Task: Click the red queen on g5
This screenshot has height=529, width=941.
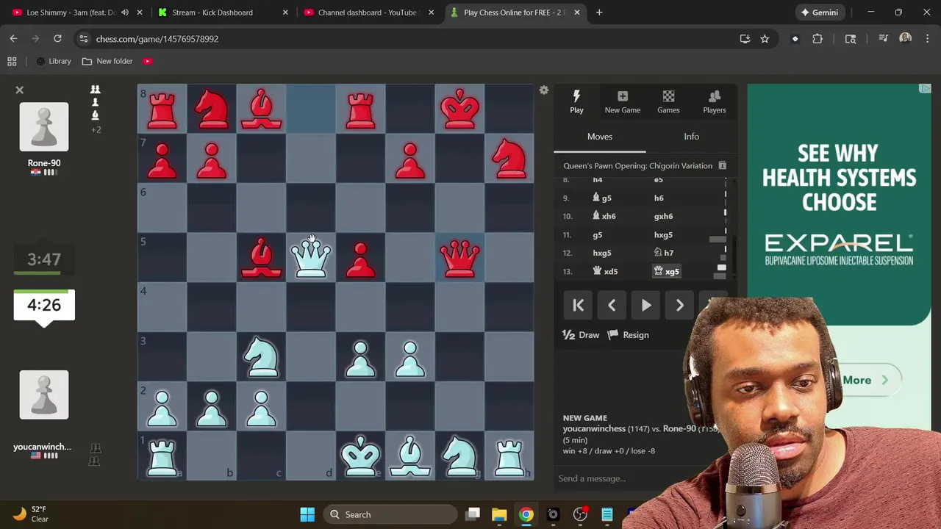Action: pyautogui.click(x=460, y=257)
